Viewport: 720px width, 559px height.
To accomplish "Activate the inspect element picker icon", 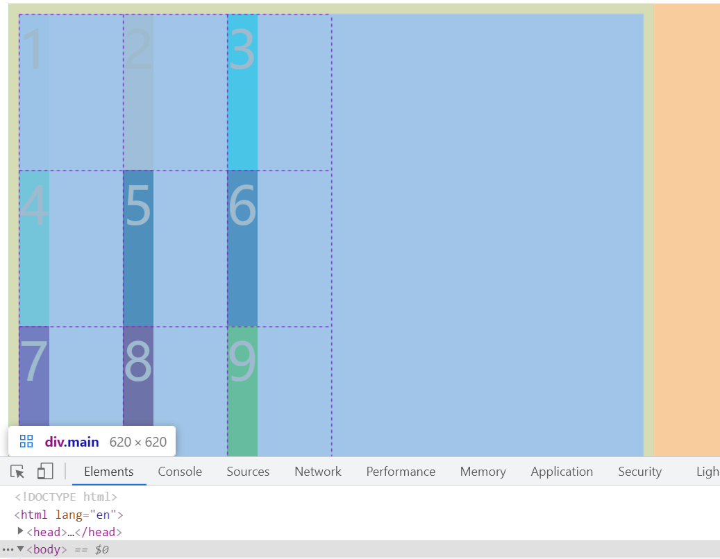I will coord(18,472).
